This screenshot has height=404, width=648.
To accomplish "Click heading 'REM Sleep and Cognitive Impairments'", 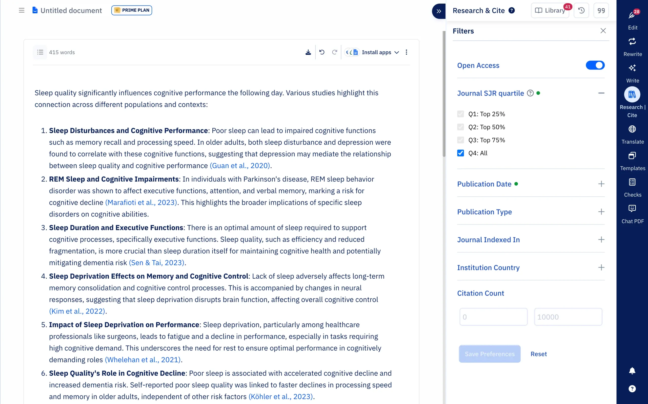I will tap(114, 179).
